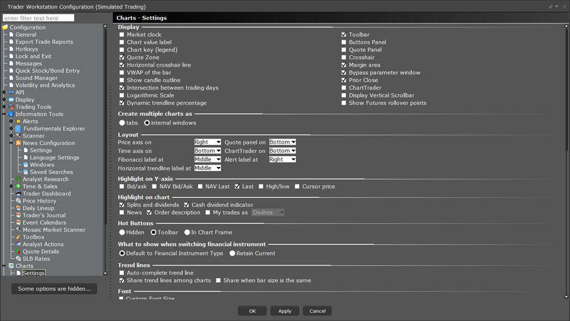570x321 pixels.
Task: Click the SLB Rates icon
Action: coord(18,258)
